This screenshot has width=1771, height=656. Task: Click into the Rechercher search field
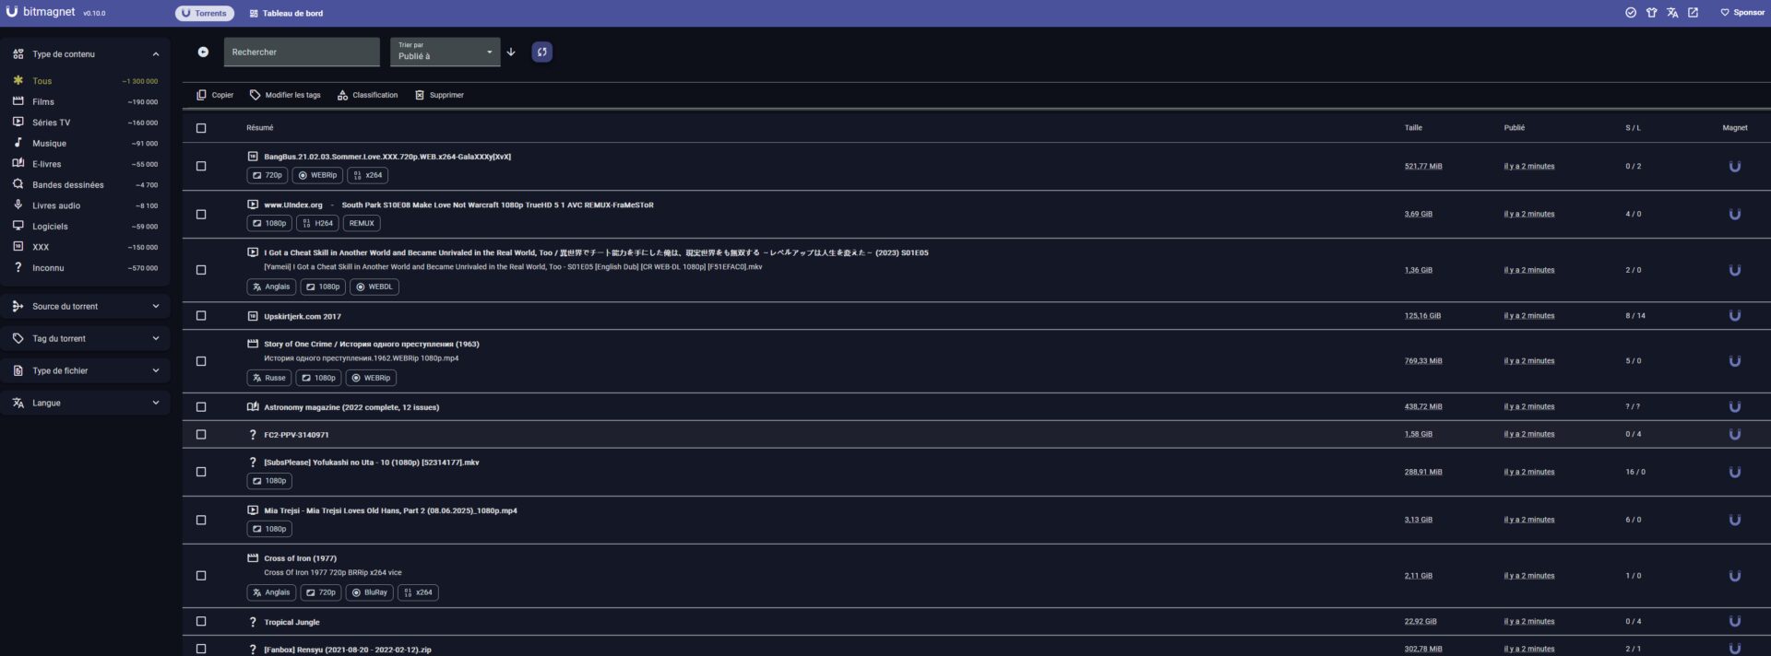pos(302,53)
